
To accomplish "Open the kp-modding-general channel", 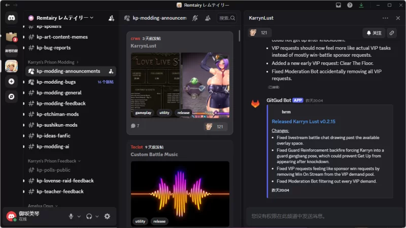I will (x=71, y=93).
